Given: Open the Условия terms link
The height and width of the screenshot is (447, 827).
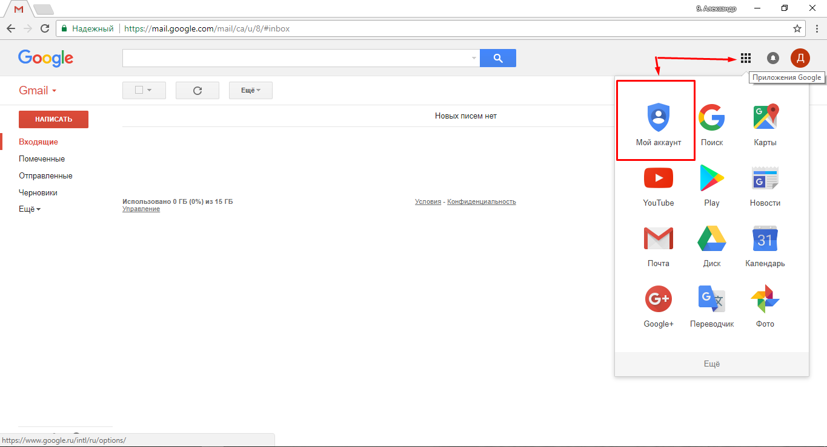Looking at the screenshot, I should (428, 201).
